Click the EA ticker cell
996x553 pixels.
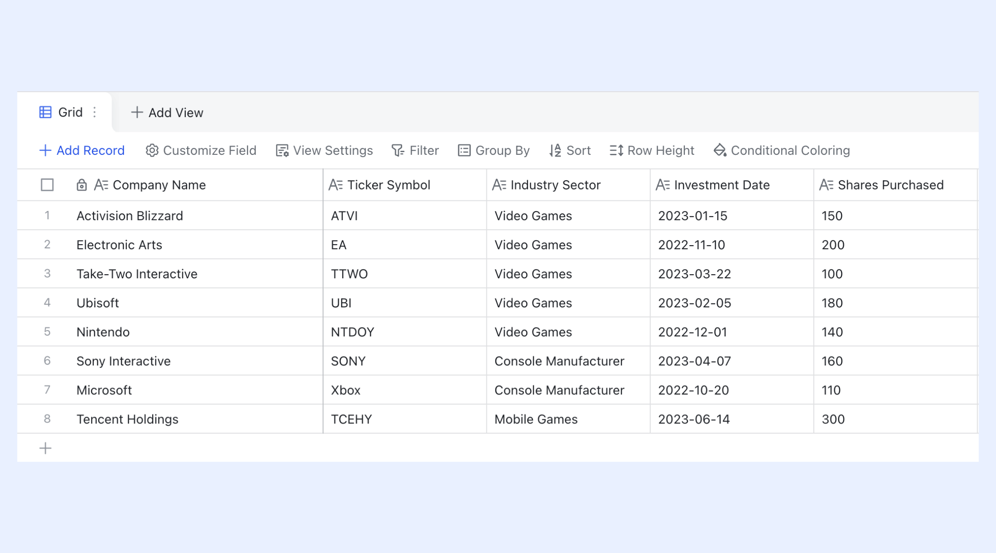pyautogui.click(x=405, y=245)
